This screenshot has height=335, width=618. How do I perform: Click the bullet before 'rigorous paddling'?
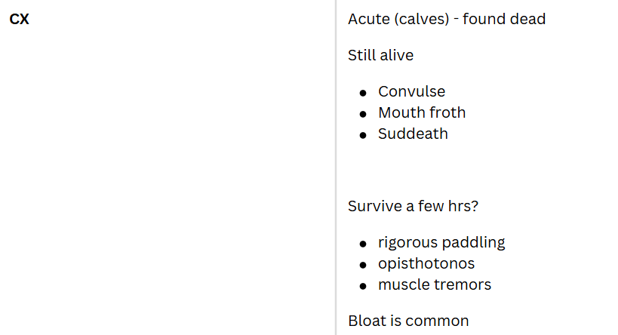pyautogui.click(x=363, y=243)
